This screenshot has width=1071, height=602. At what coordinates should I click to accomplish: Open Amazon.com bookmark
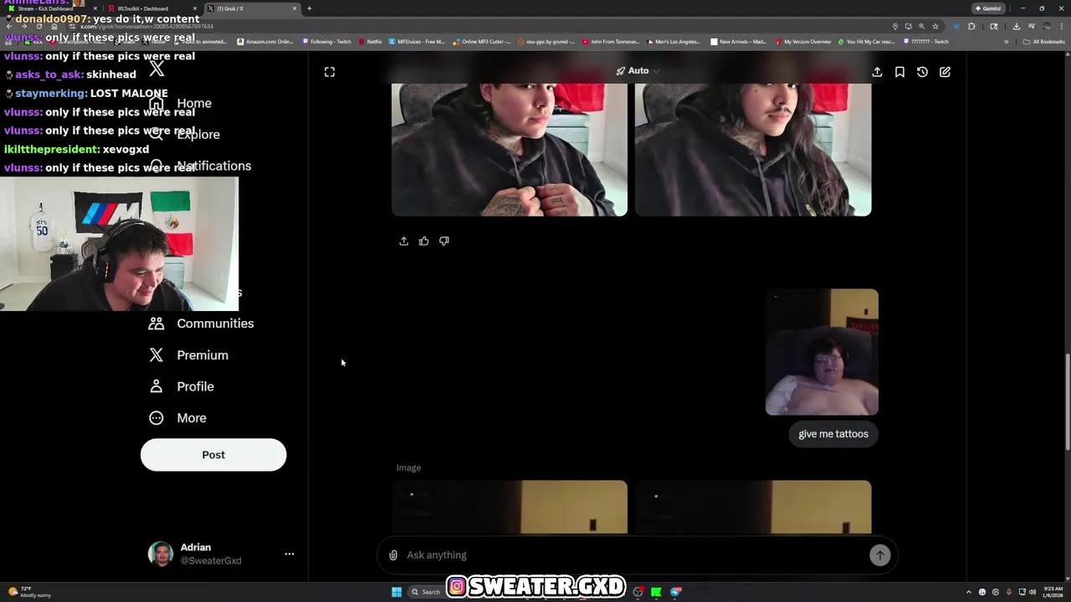(x=265, y=41)
